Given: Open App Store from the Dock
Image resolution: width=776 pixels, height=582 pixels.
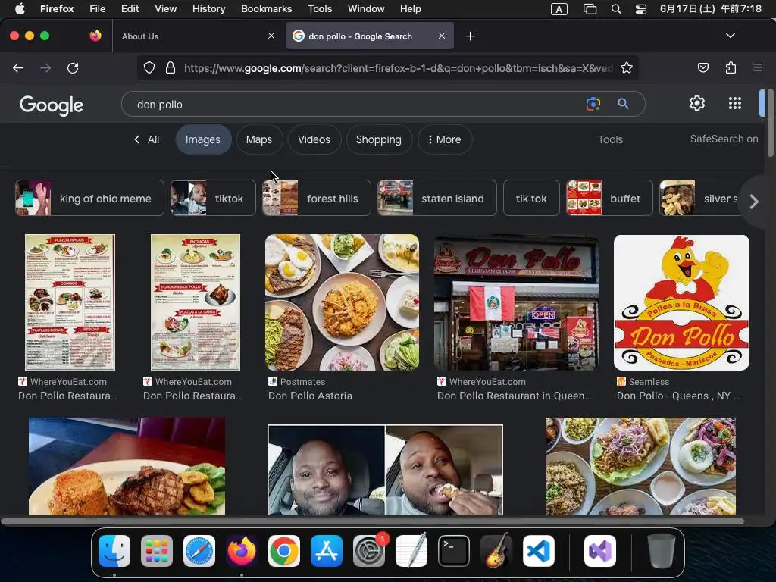Looking at the screenshot, I should coord(327,551).
